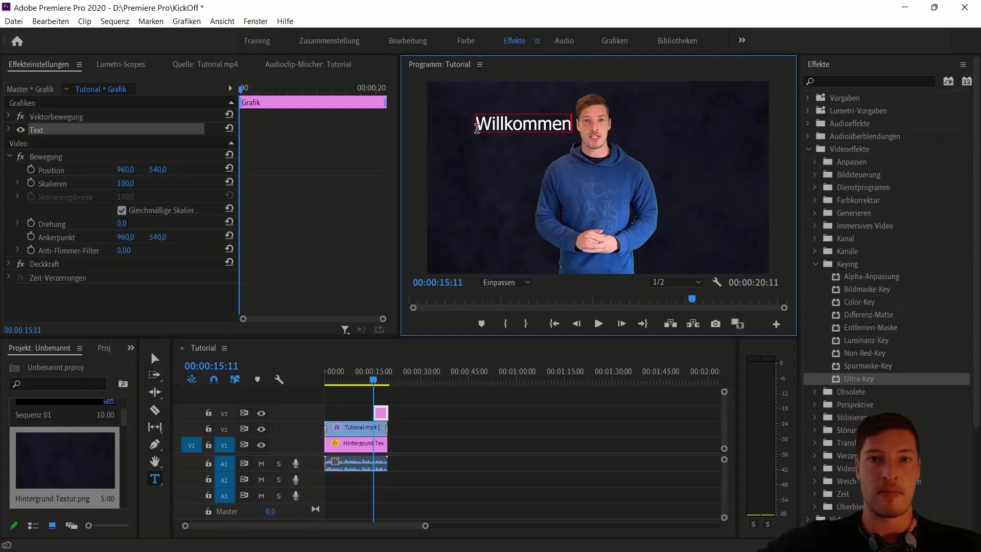Open the Lumetri-Scopes tab
Screen dimensions: 981x552
[x=121, y=64]
